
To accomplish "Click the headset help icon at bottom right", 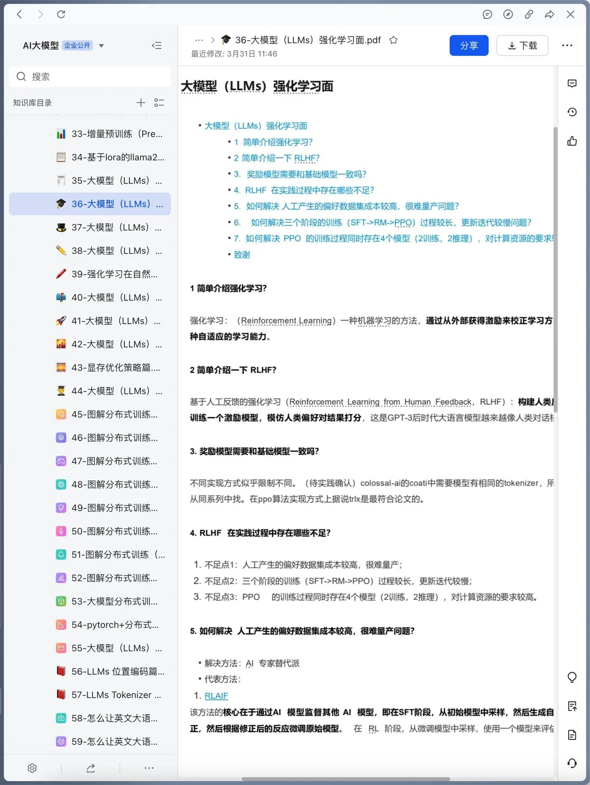I will coord(572,763).
